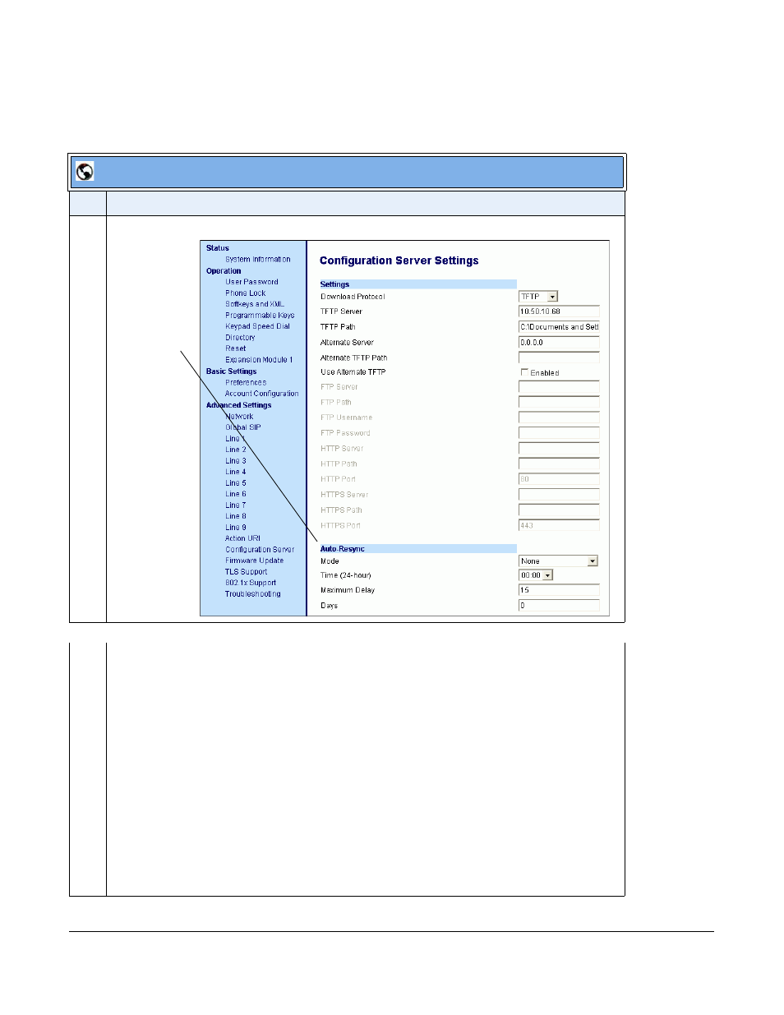Open the Time (24-hour) dropdown
This screenshot has height=1015, width=784.
pos(536,575)
